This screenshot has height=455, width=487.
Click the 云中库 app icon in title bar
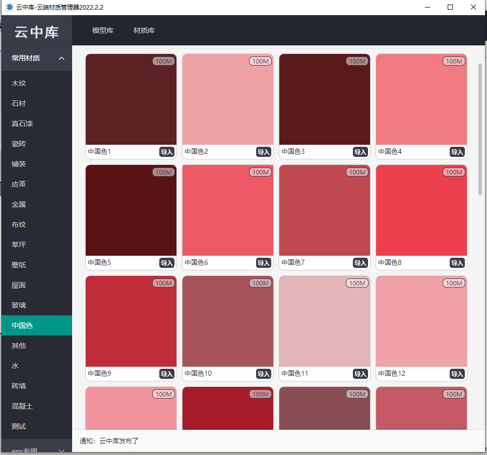click(x=10, y=7)
